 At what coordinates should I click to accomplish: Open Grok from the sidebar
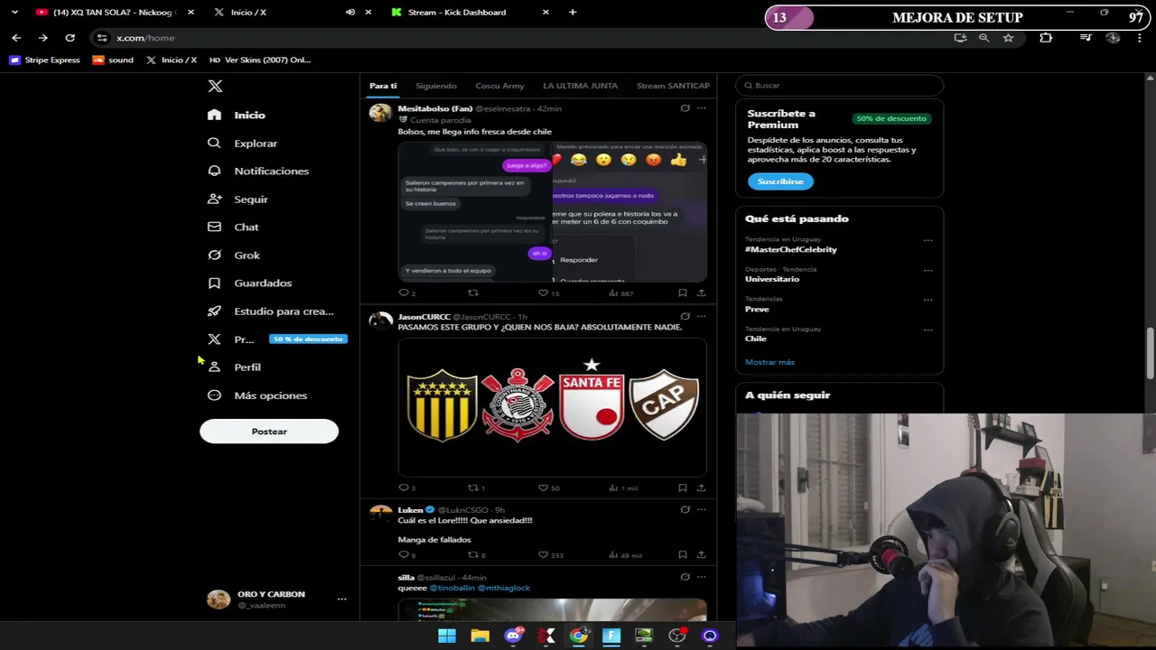(x=234, y=255)
